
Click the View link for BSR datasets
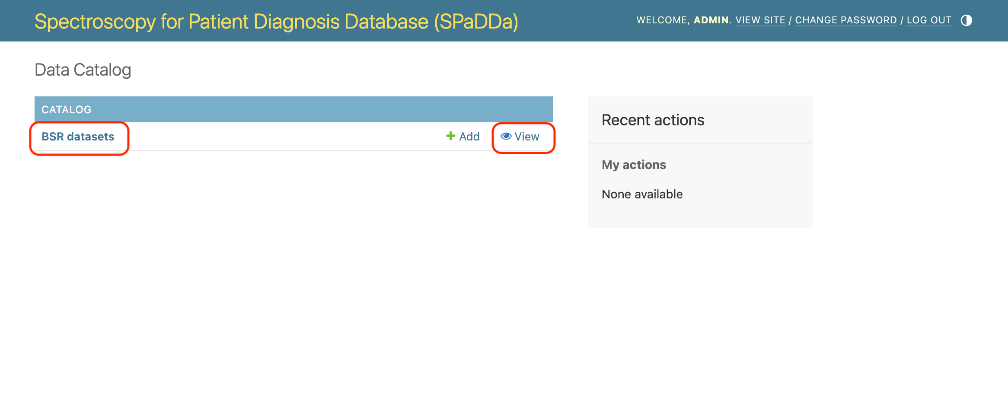(x=520, y=137)
